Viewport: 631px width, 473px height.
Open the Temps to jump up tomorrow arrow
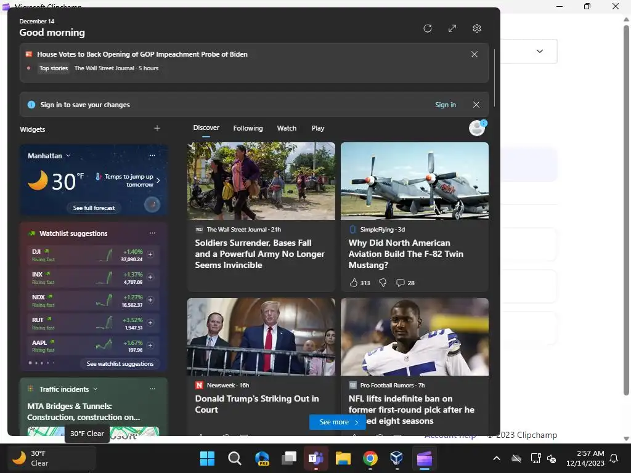(x=158, y=180)
